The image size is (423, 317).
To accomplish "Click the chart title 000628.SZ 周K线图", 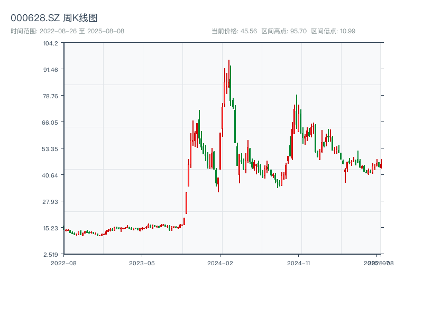I will (x=54, y=18).
